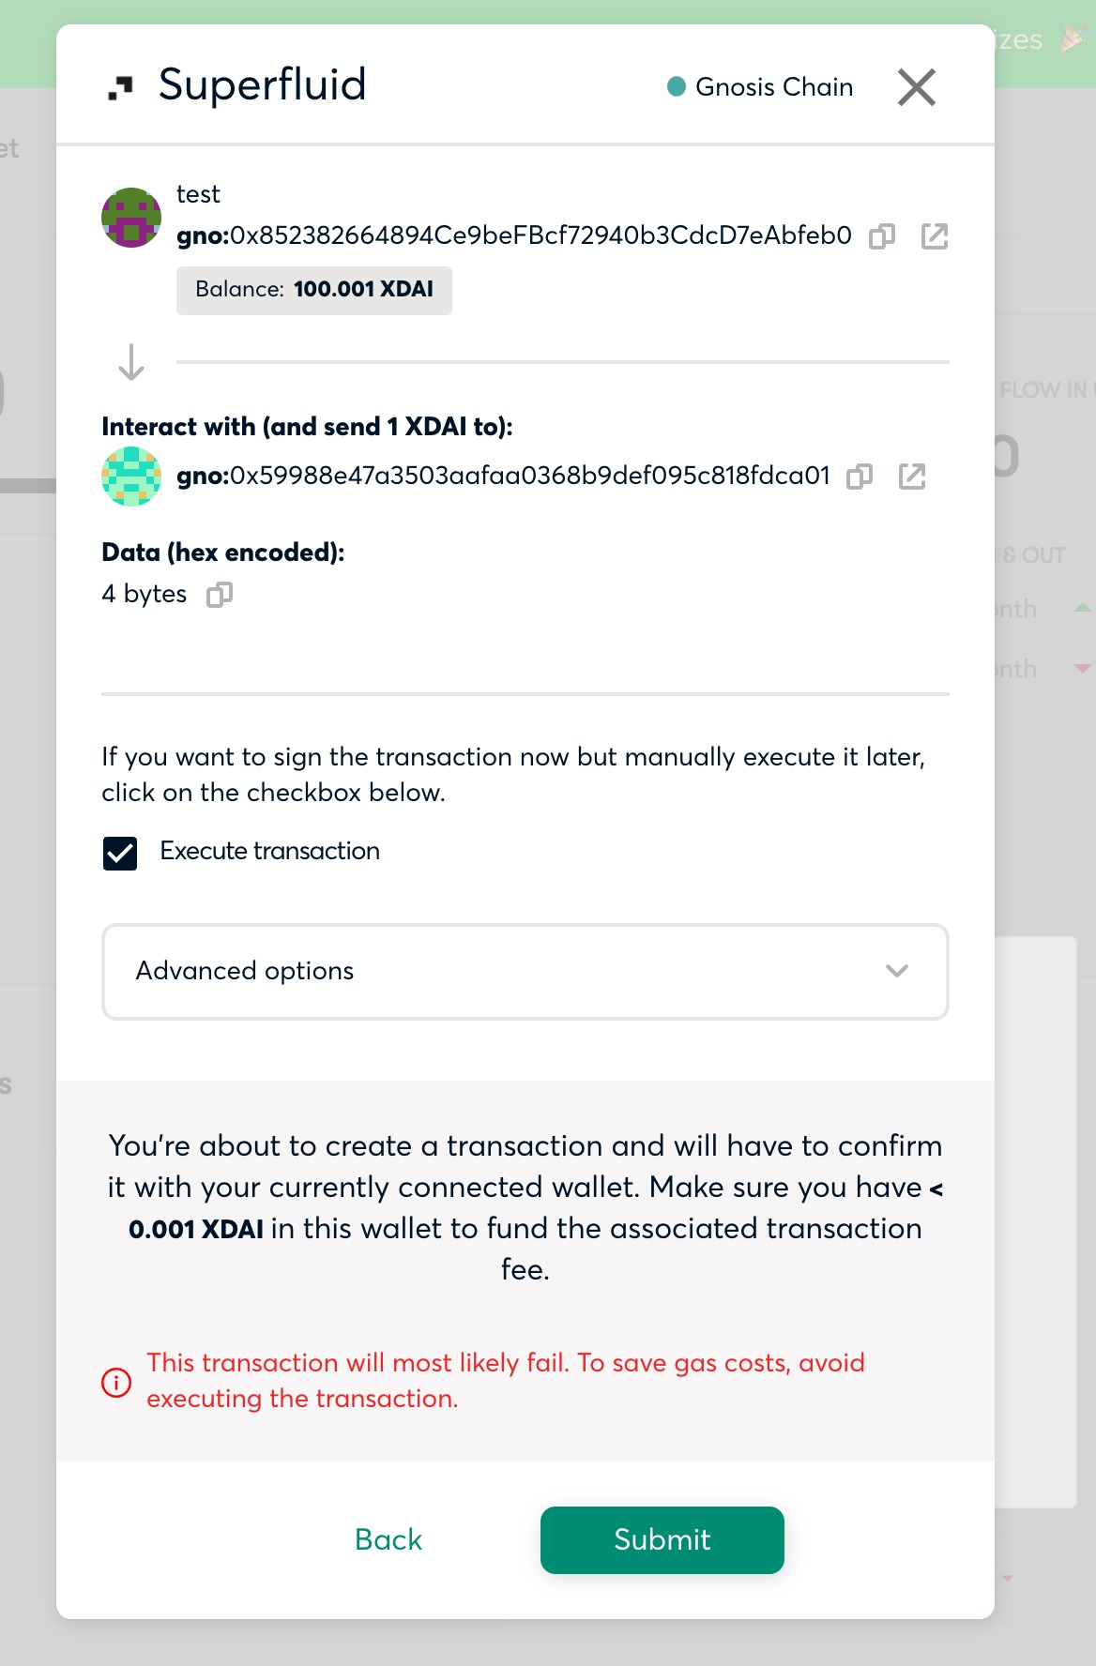Screen dimensions: 1096x1666
Task: Click the contract address avatar
Action: (131, 477)
